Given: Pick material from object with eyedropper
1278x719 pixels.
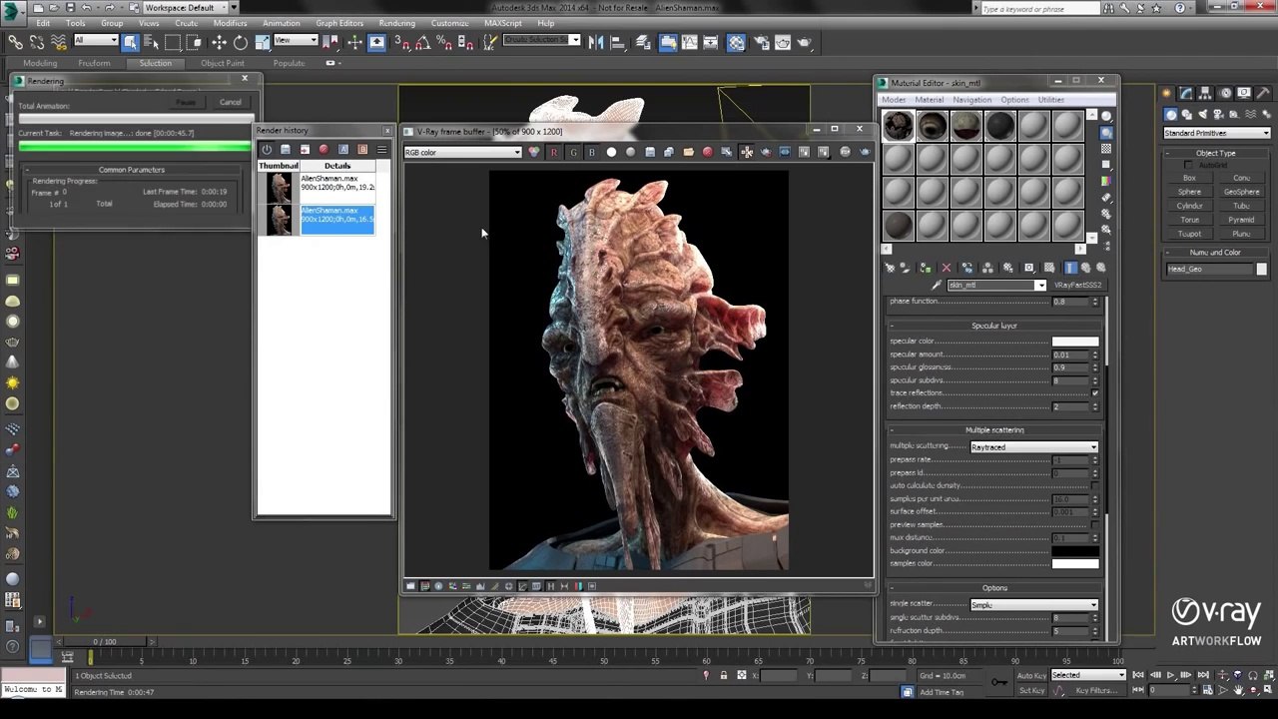Looking at the screenshot, I should click(936, 286).
